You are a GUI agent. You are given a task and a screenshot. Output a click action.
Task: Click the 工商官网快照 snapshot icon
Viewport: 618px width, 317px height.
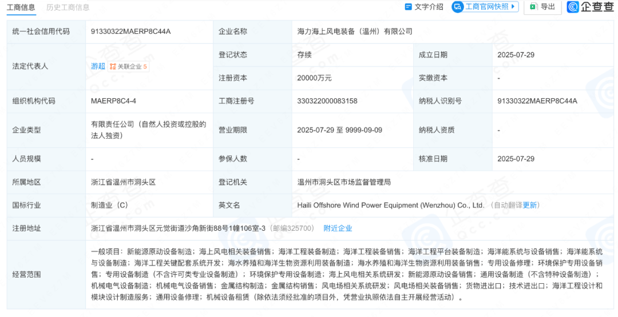(x=458, y=7)
